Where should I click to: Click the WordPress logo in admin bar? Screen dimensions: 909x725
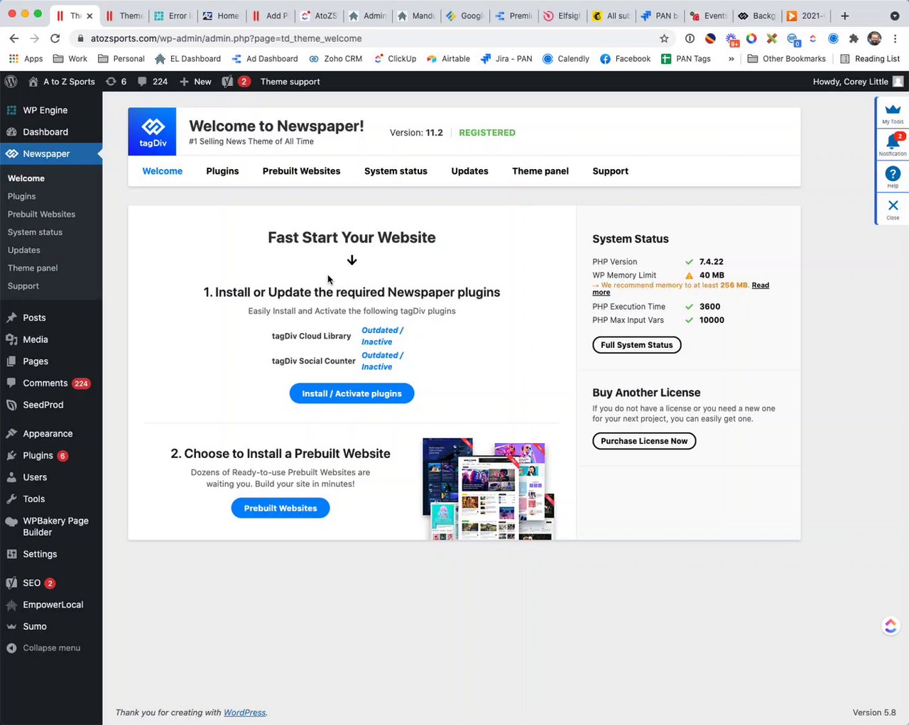tap(11, 82)
